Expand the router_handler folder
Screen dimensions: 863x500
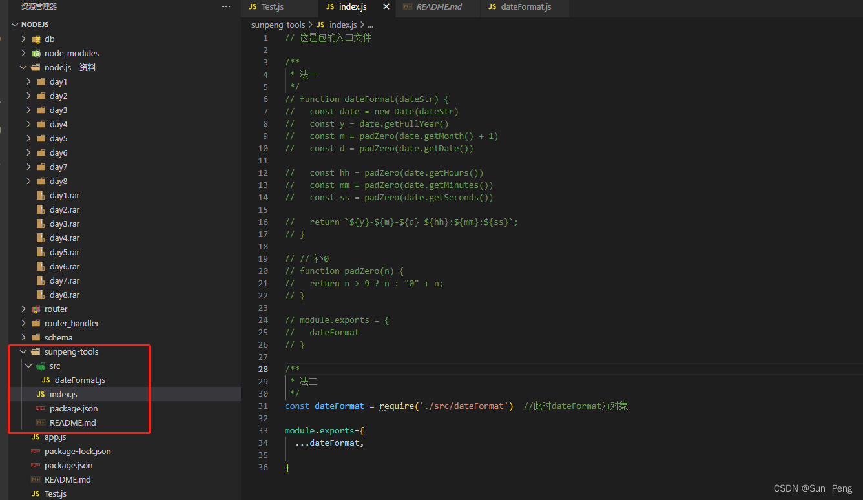[x=23, y=323]
